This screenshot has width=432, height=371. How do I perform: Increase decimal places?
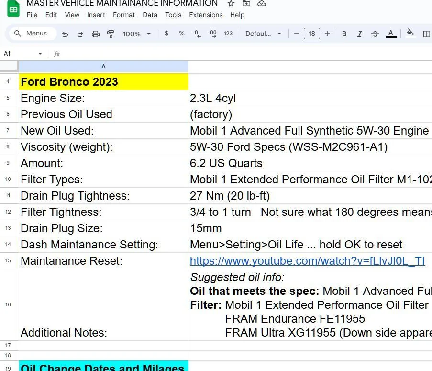tap(212, 34)
